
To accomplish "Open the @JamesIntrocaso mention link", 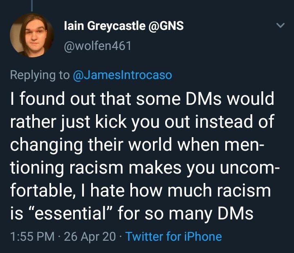I will click(122, 75).
